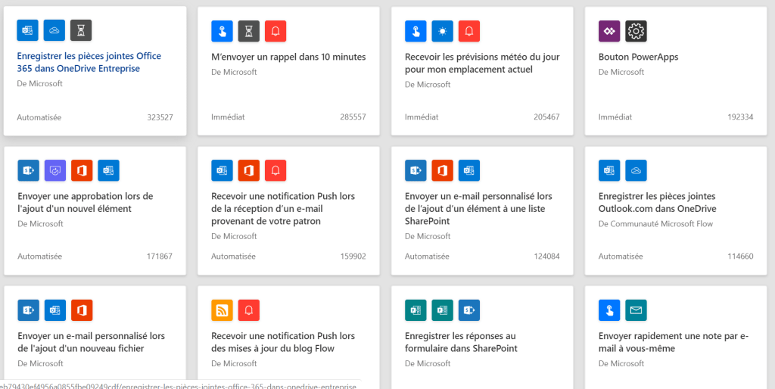
Task: Click the sun weather icon on the prévisions météo card
Action: pos(442,31)
